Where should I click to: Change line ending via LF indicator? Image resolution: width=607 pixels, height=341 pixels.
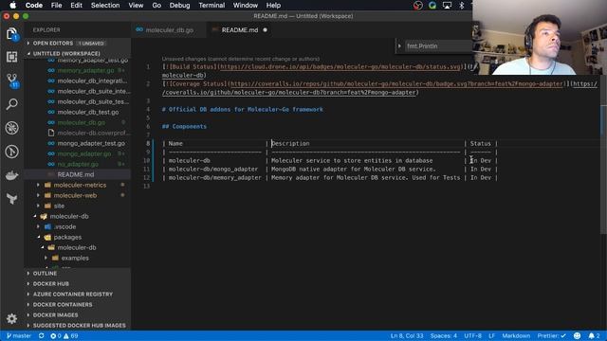(491, 335)
